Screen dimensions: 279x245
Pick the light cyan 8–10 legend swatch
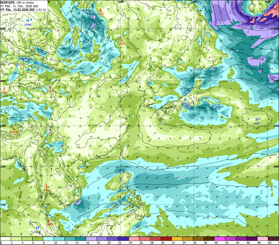(x=48, y=239)
